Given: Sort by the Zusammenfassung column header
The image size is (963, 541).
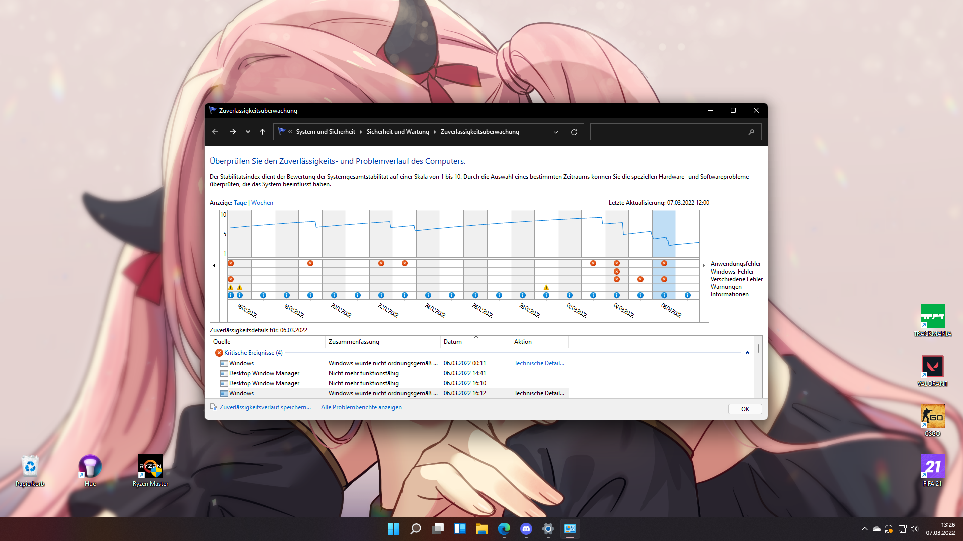Looking at the screenshot, I should 383,342.
